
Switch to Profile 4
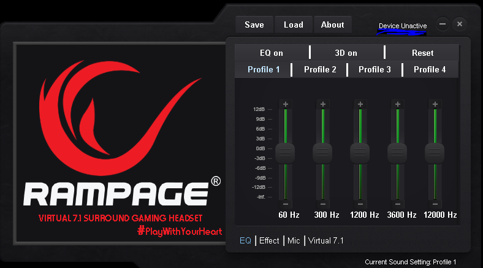pyautogui.click(x=430, y=69)
